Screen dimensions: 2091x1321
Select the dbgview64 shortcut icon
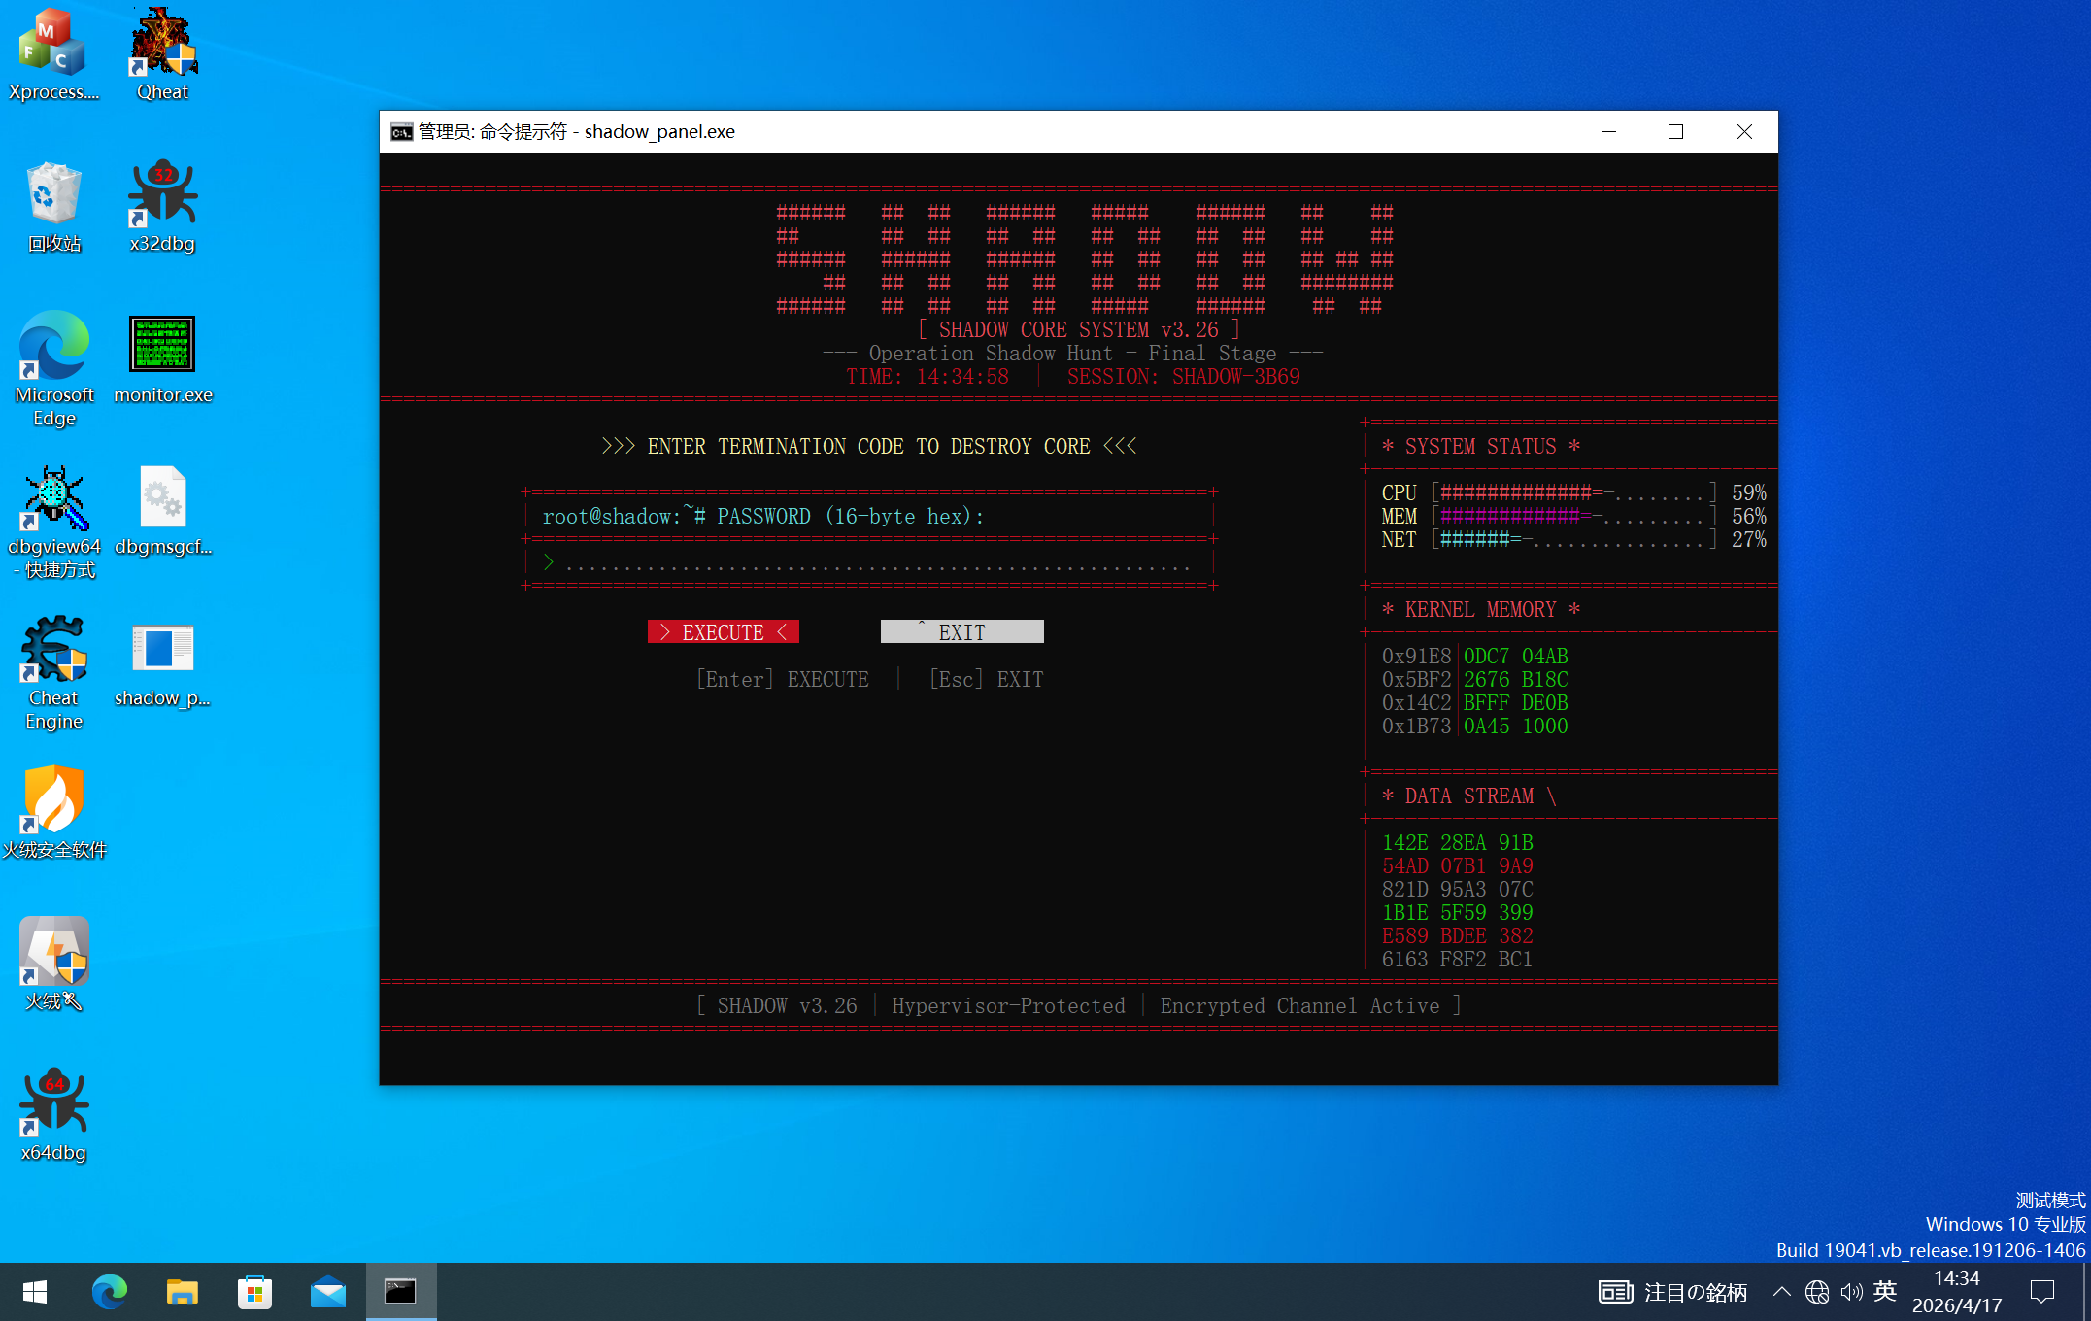click(53, 522)
